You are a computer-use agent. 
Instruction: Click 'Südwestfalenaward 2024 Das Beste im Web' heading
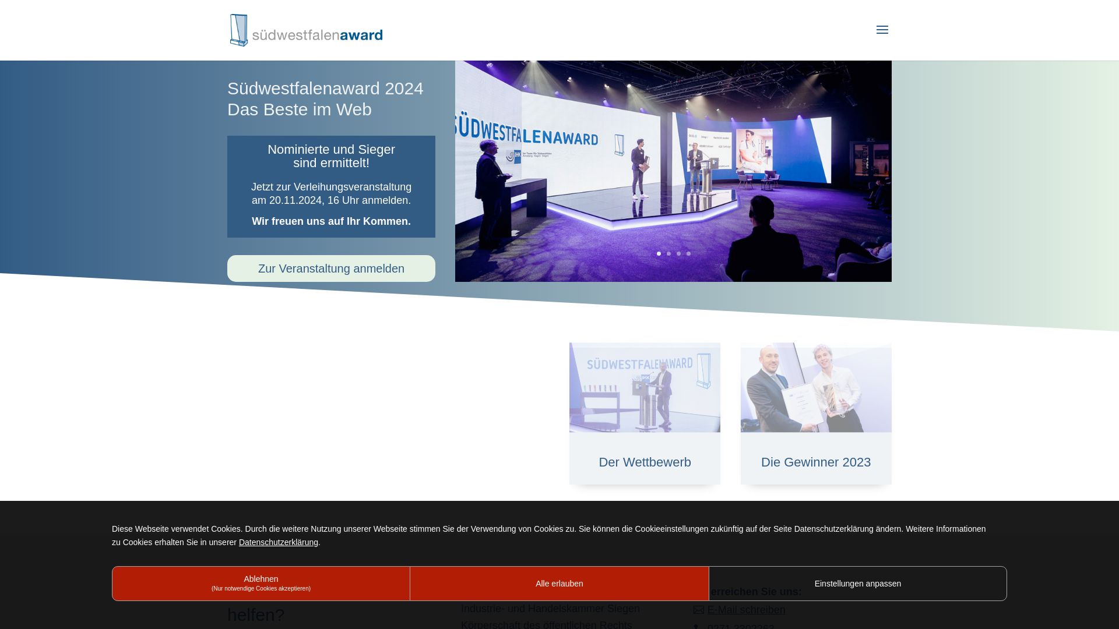coord(325,99)
